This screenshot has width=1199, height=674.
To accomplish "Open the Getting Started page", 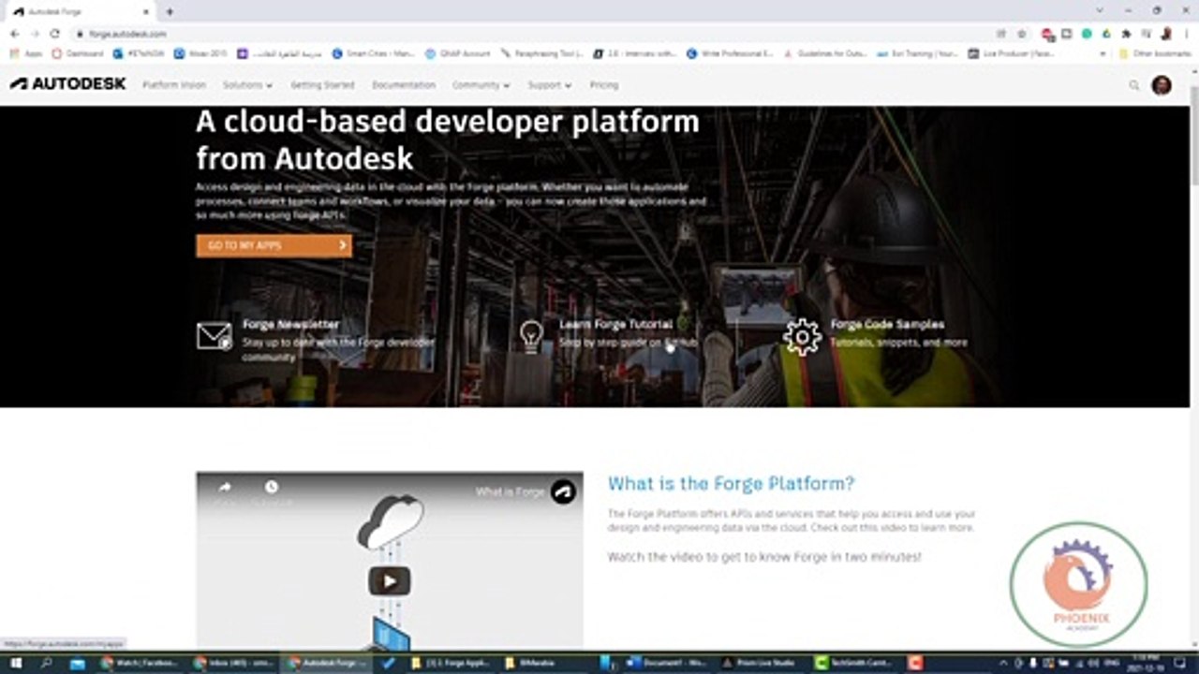I will point(322,85).
